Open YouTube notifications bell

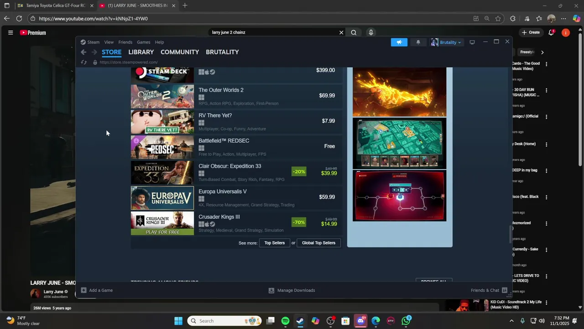point(551,32)
